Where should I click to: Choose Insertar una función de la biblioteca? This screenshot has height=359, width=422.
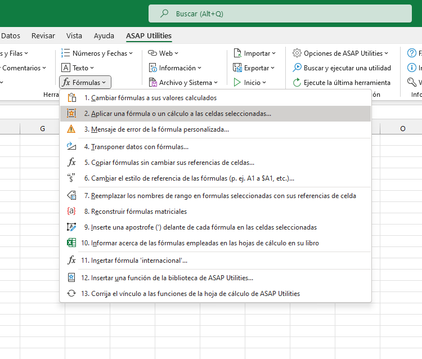click(216, 278)
